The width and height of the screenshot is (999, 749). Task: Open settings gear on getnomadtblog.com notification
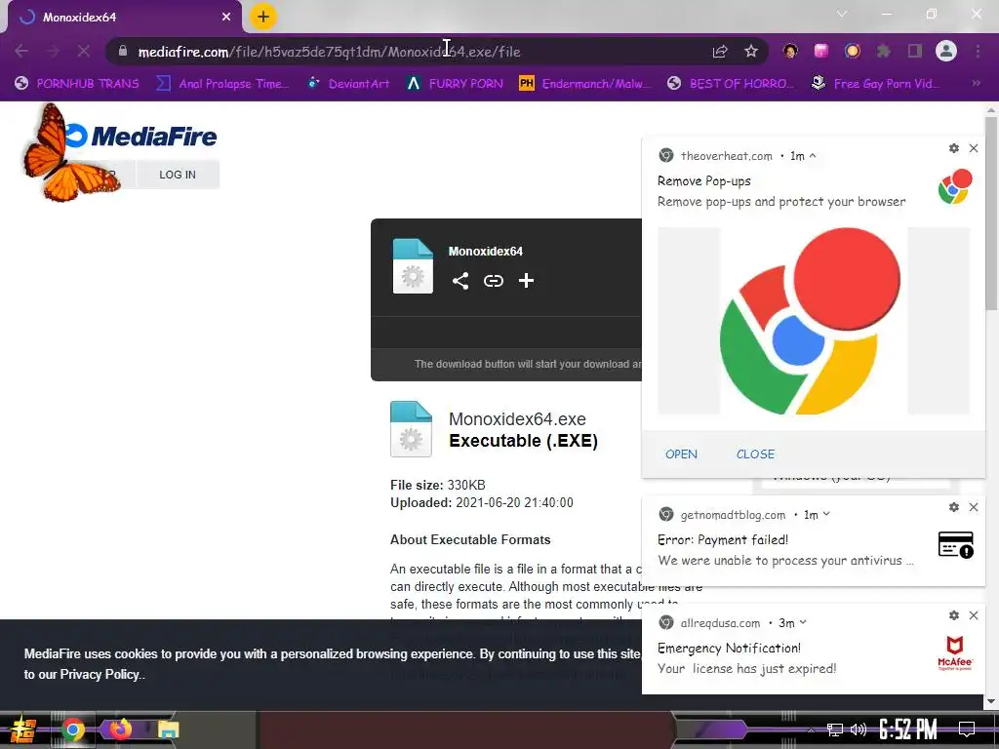[954, 507]
